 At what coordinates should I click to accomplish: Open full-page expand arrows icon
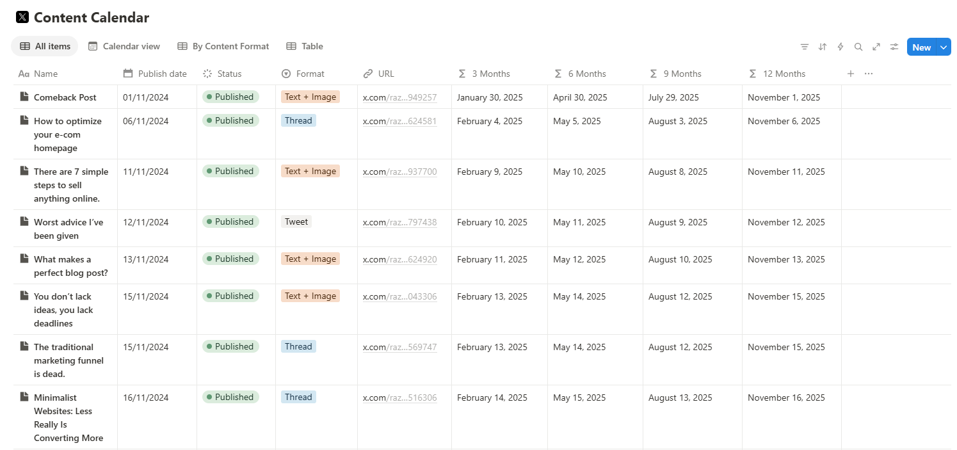[876, 47]
